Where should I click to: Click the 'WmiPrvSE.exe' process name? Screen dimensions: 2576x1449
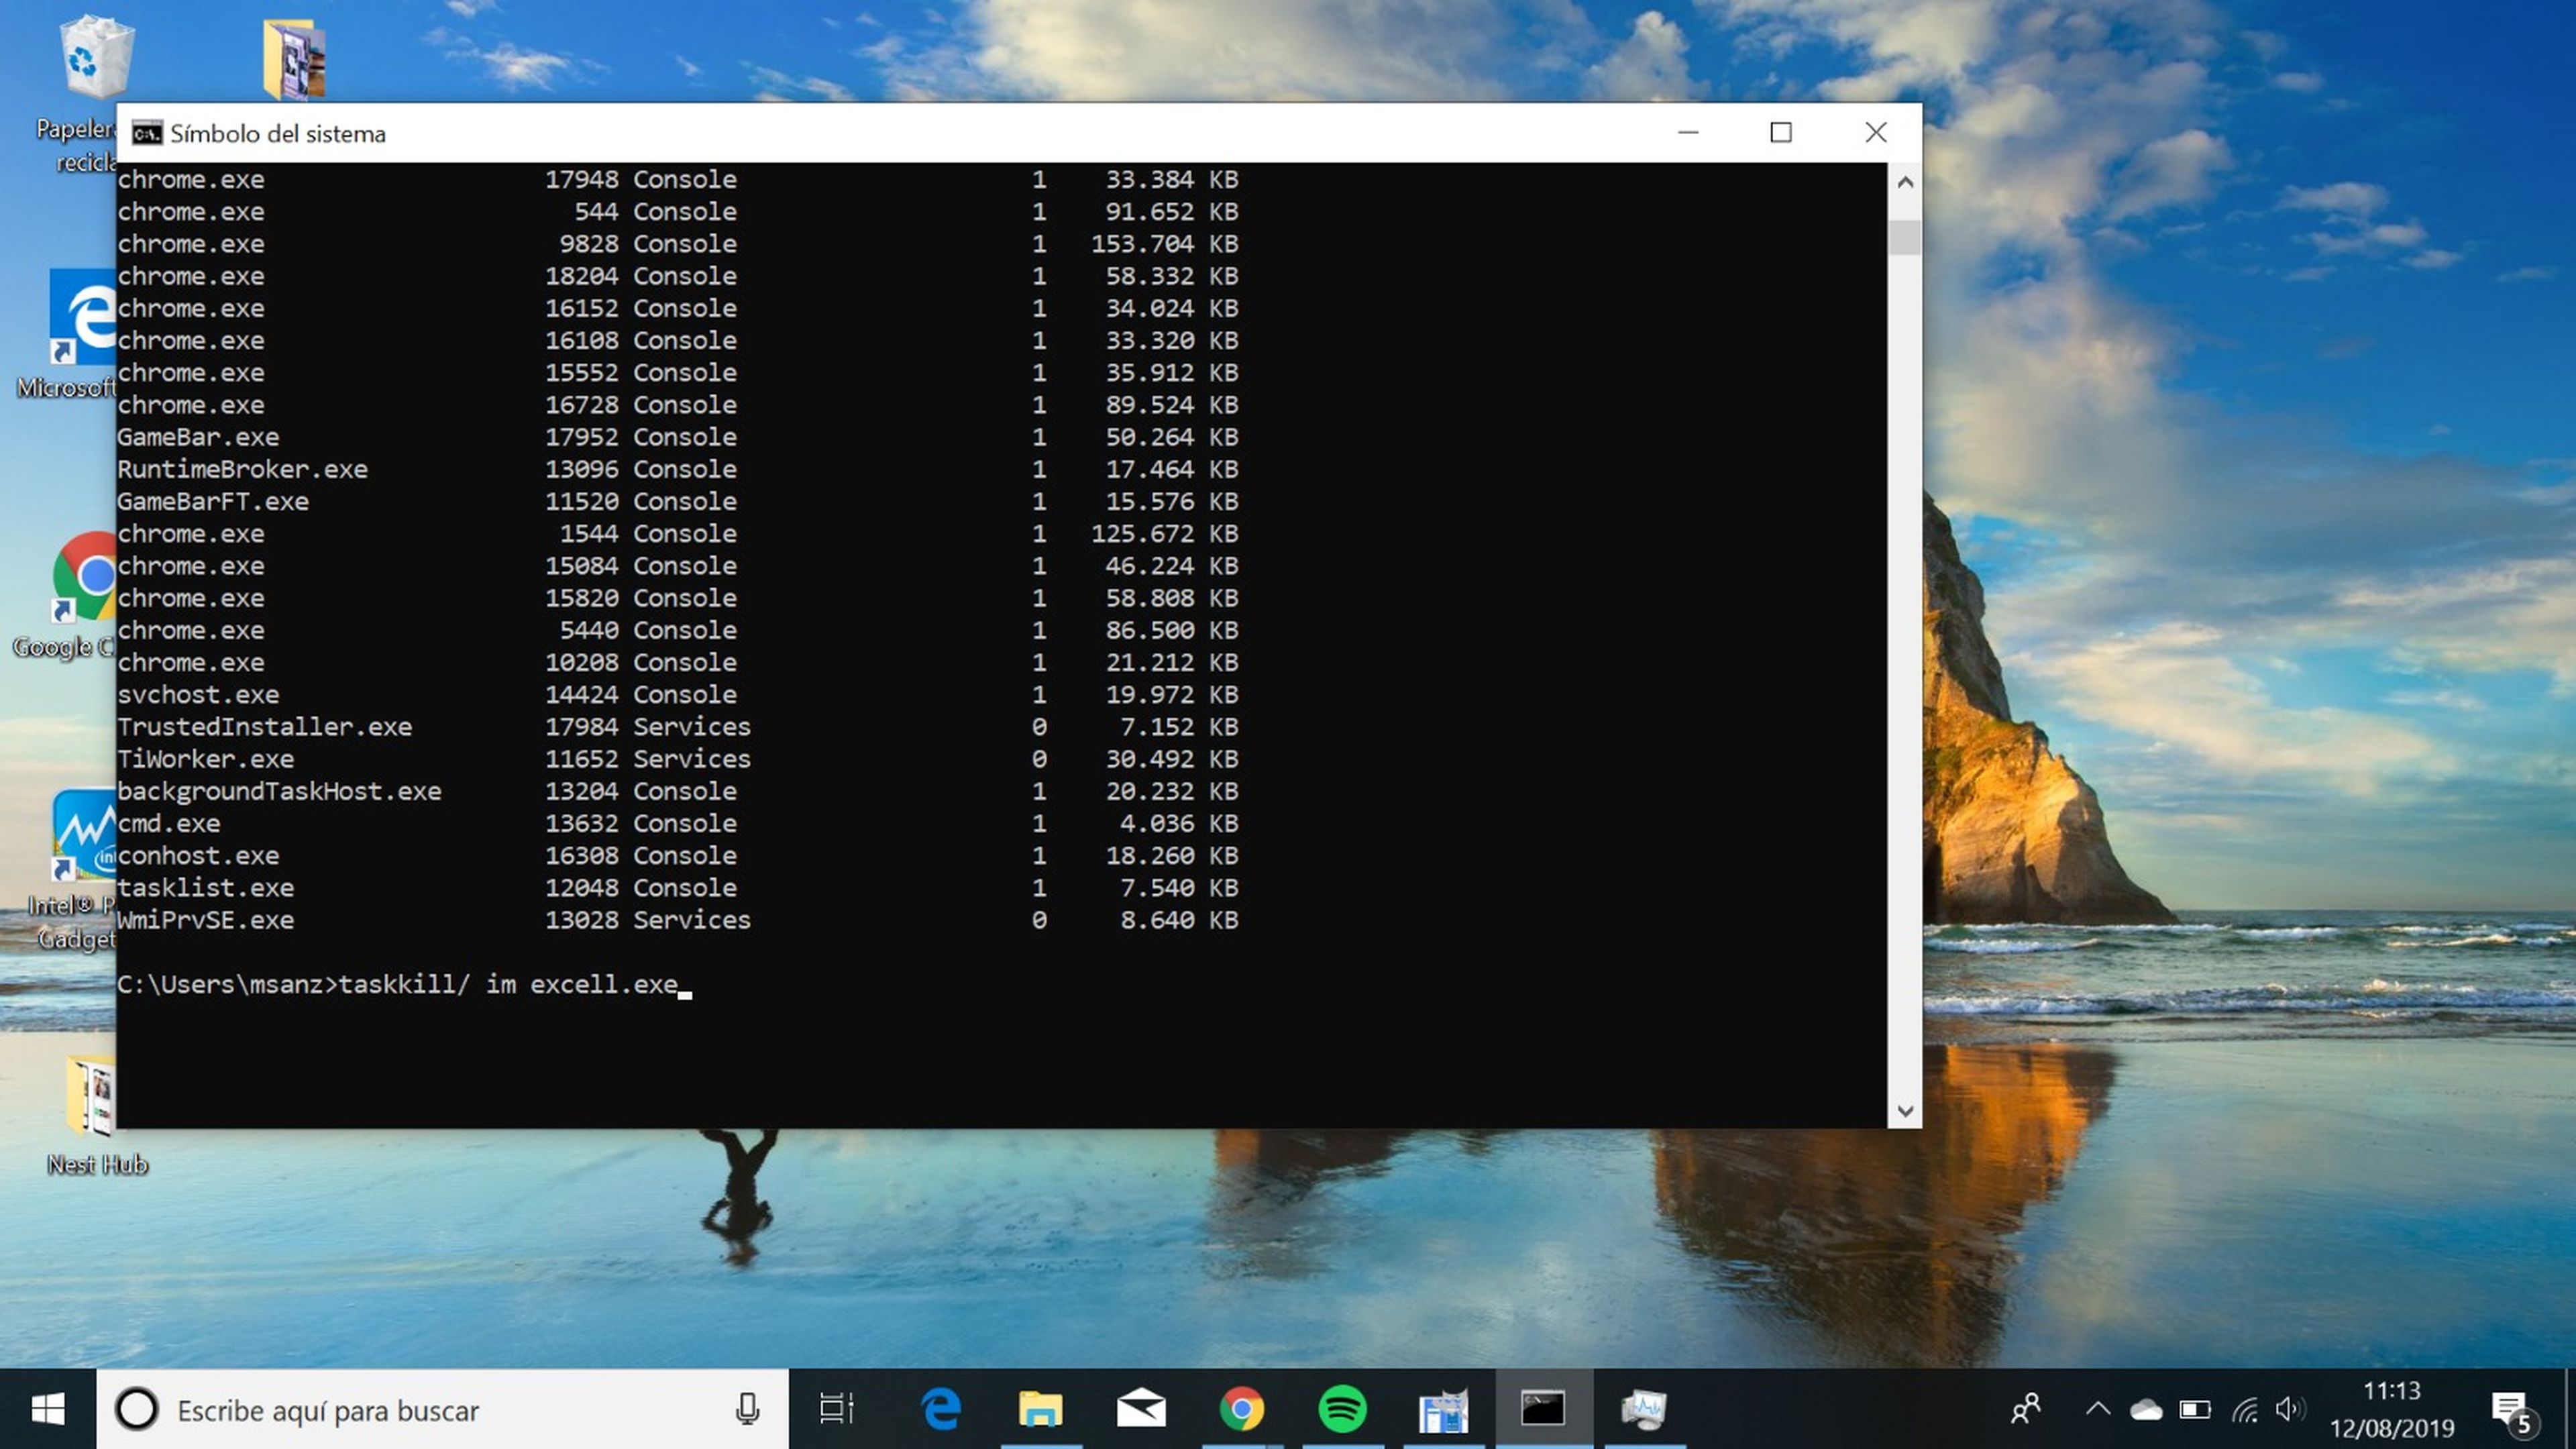coord(205,920)
